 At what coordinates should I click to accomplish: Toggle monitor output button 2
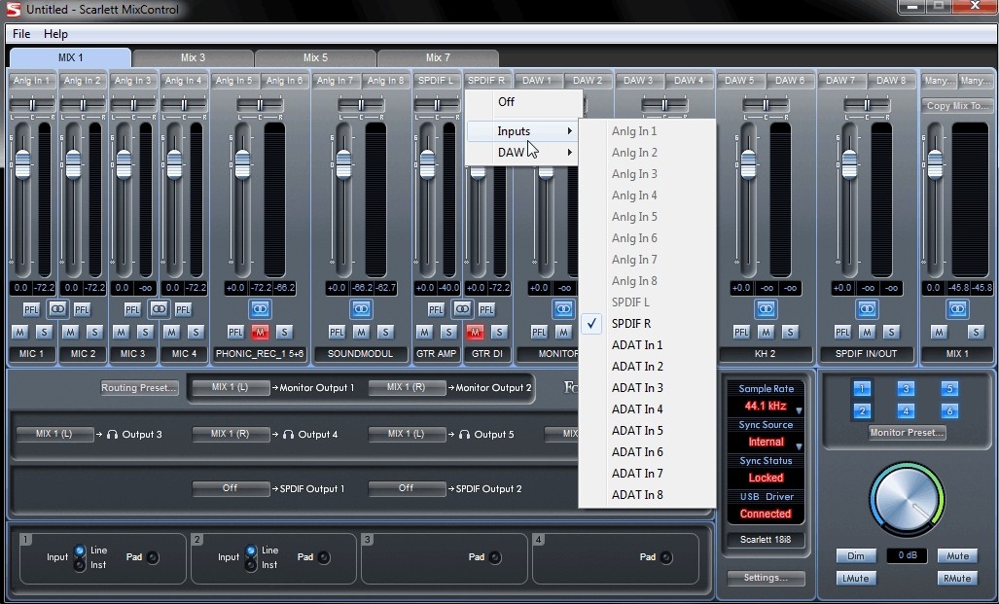(x=862, y=411)
